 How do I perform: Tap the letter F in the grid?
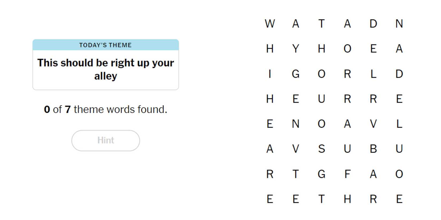tap(347, 174)
